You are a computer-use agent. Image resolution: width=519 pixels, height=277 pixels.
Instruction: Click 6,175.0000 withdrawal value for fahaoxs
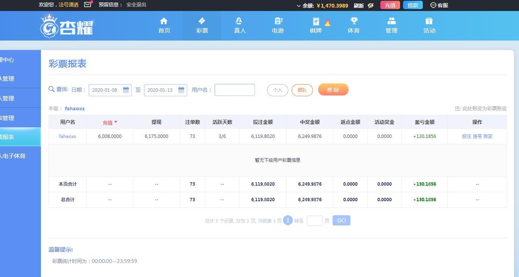156,136
